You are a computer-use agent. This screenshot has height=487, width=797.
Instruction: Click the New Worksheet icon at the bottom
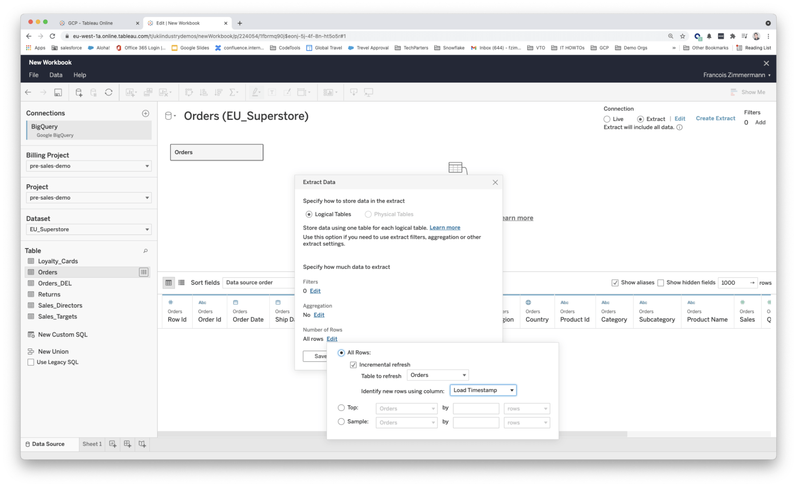113,444
